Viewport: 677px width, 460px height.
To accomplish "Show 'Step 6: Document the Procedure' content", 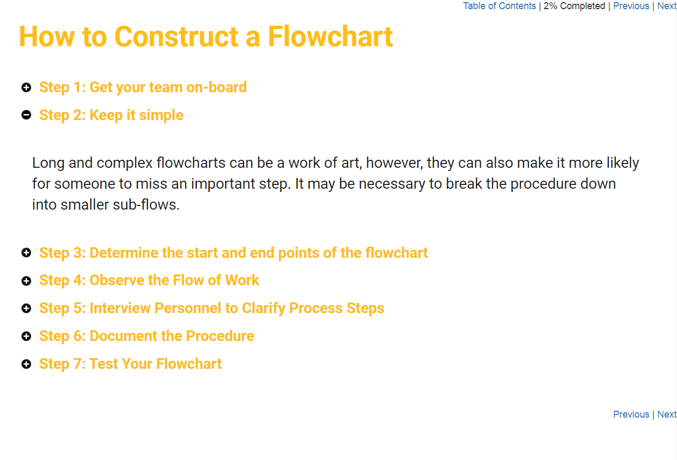I will pos(146,336).
